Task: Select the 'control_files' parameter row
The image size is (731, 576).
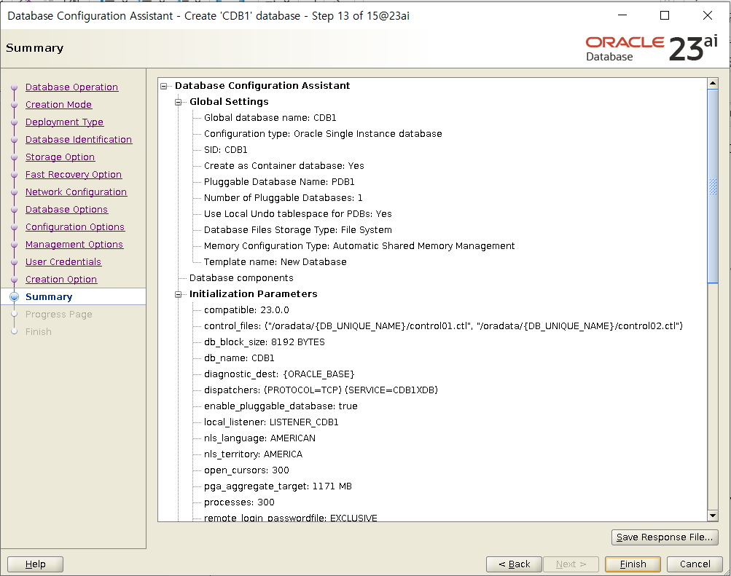Action: pos(443,326)
